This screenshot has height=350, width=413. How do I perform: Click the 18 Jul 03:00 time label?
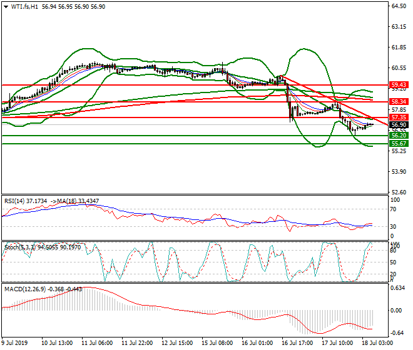tap(377, 343)
